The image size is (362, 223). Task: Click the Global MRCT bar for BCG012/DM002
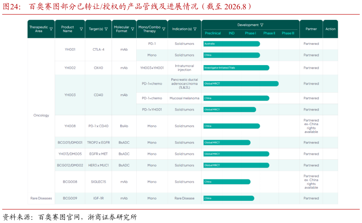[236, 165]
